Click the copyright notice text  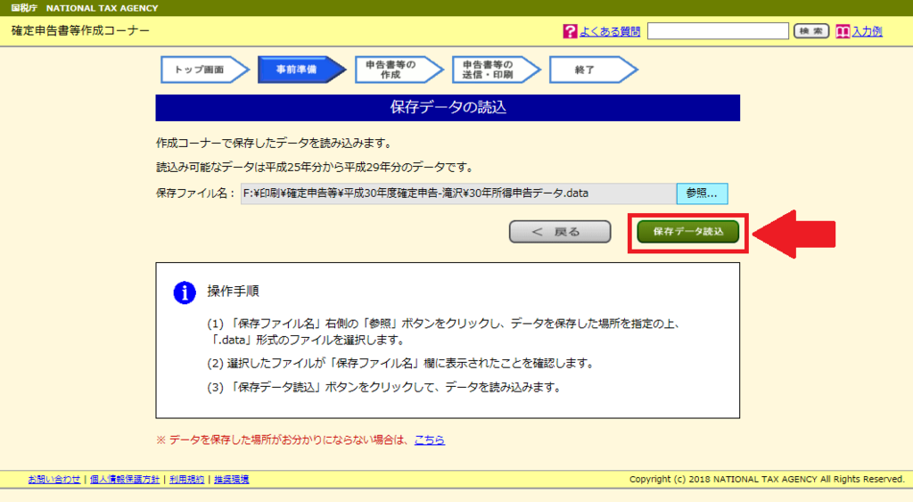(767, 480)
